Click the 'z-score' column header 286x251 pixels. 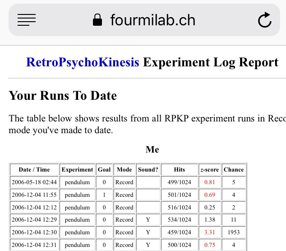[x=210, y=170]
